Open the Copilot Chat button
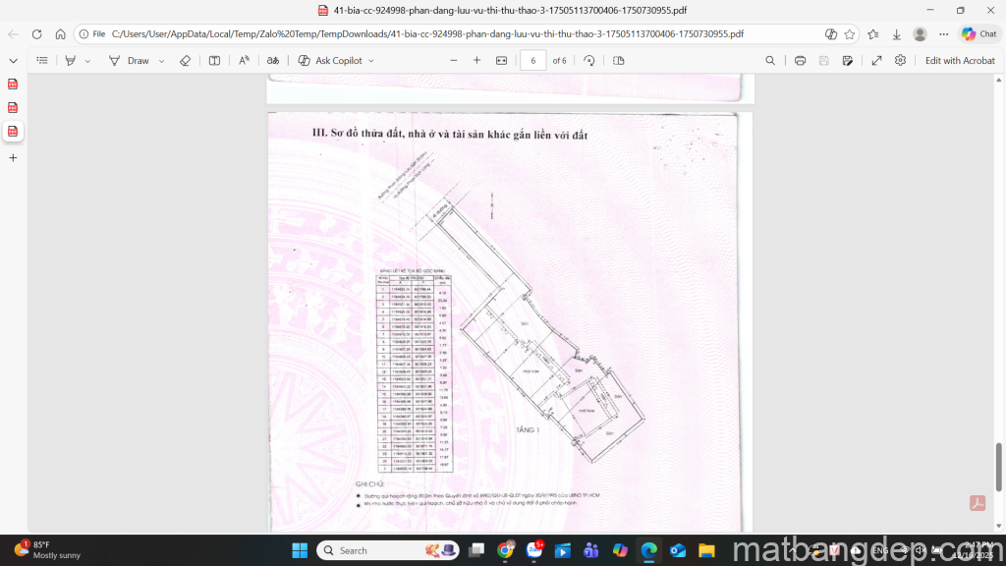Viewport: 1006px width, 566px height. [x=979, y=33]
